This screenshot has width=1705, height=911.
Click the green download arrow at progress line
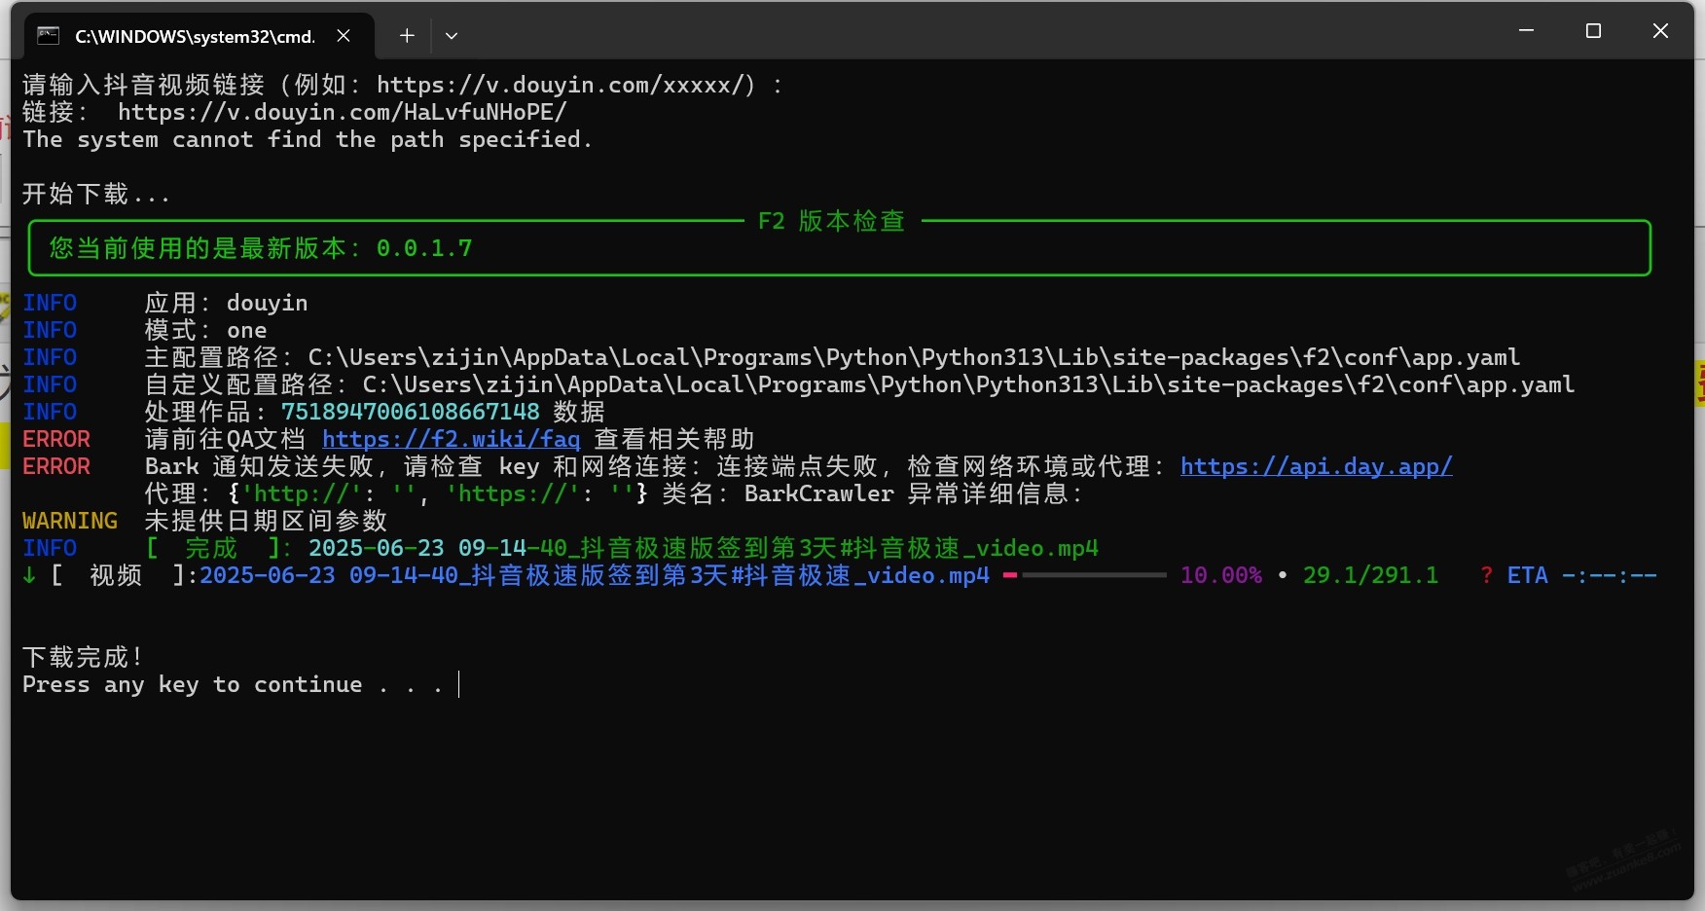[29, 576]
